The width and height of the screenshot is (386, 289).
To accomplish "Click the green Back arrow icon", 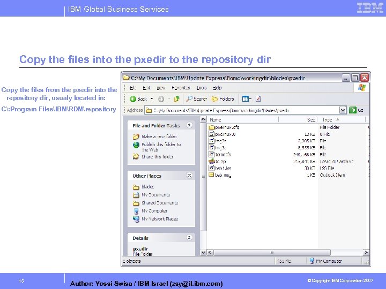I will tap(133, 99).
